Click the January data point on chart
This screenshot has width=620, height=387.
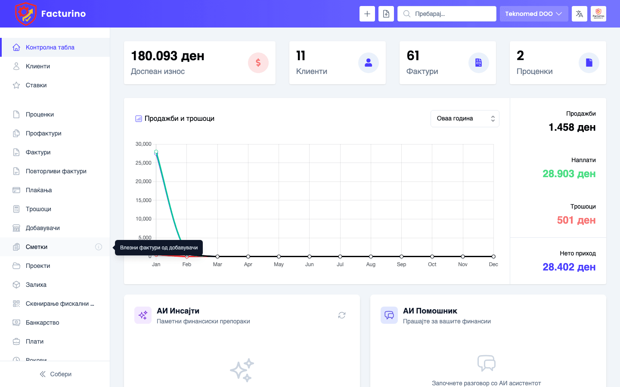tap(156, 152)
